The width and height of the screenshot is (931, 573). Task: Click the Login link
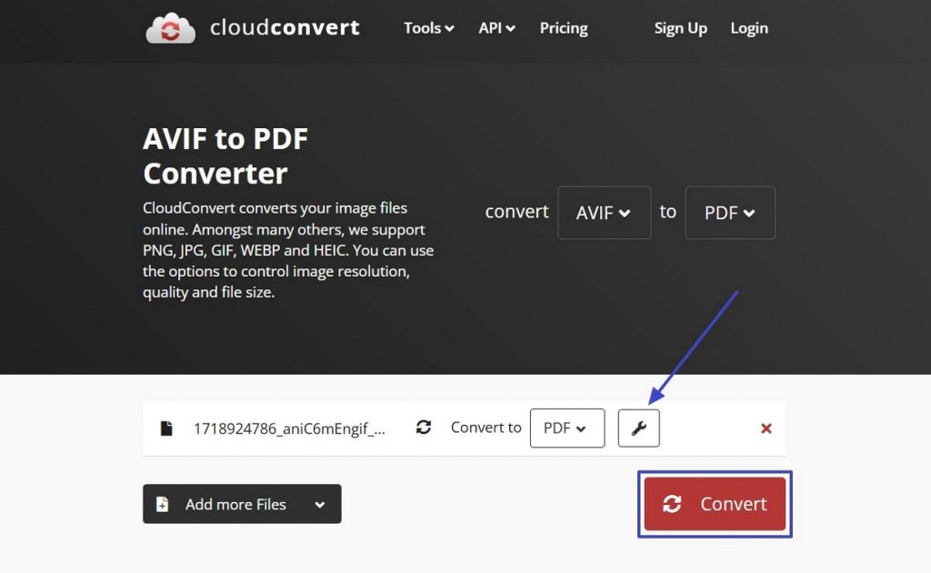[x=748, y=28]
